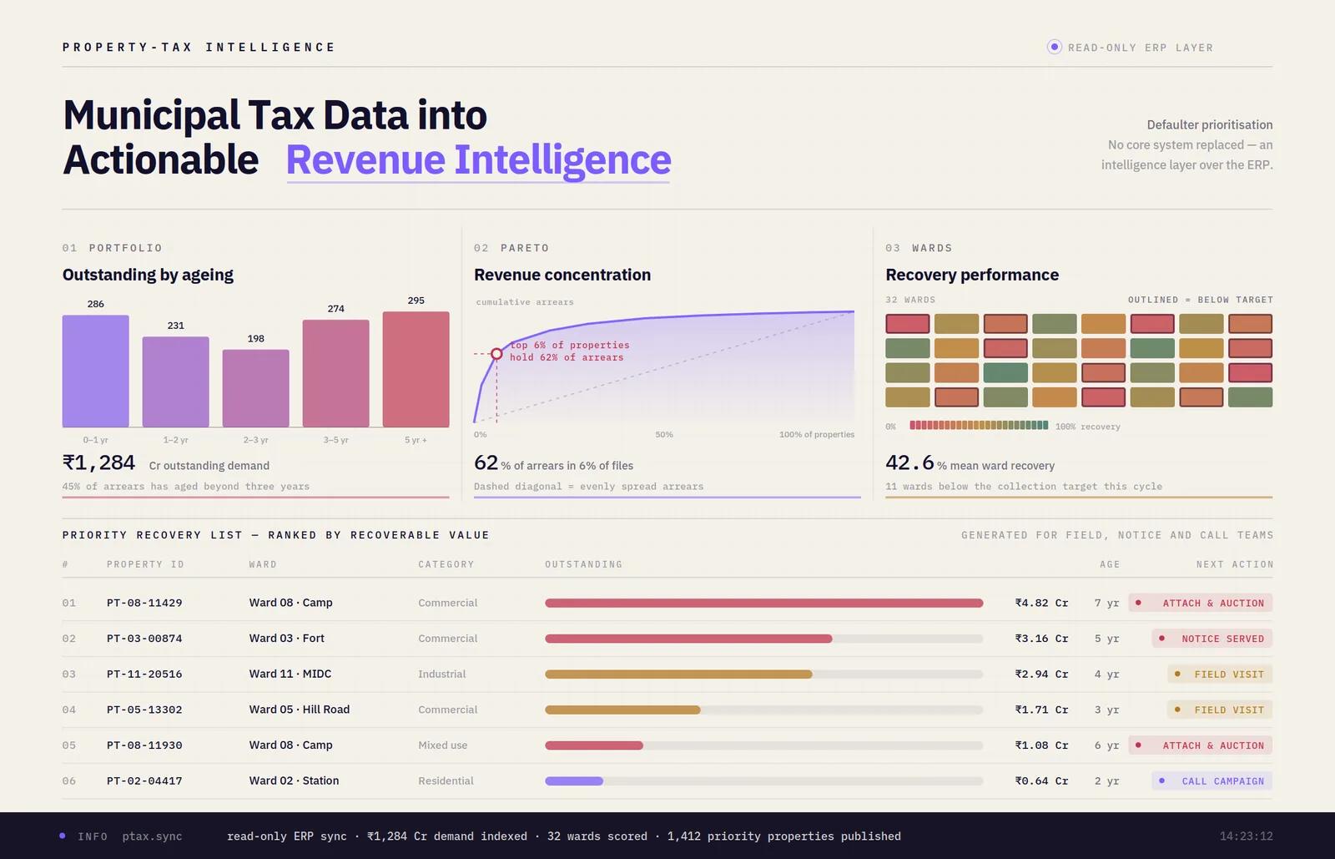Click the 14:23:12 timestamp in status bar
The image size is (1335, 859).
[x=1247, y=836]
